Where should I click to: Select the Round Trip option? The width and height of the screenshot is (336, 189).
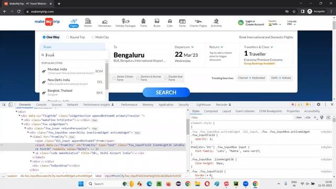76,37
